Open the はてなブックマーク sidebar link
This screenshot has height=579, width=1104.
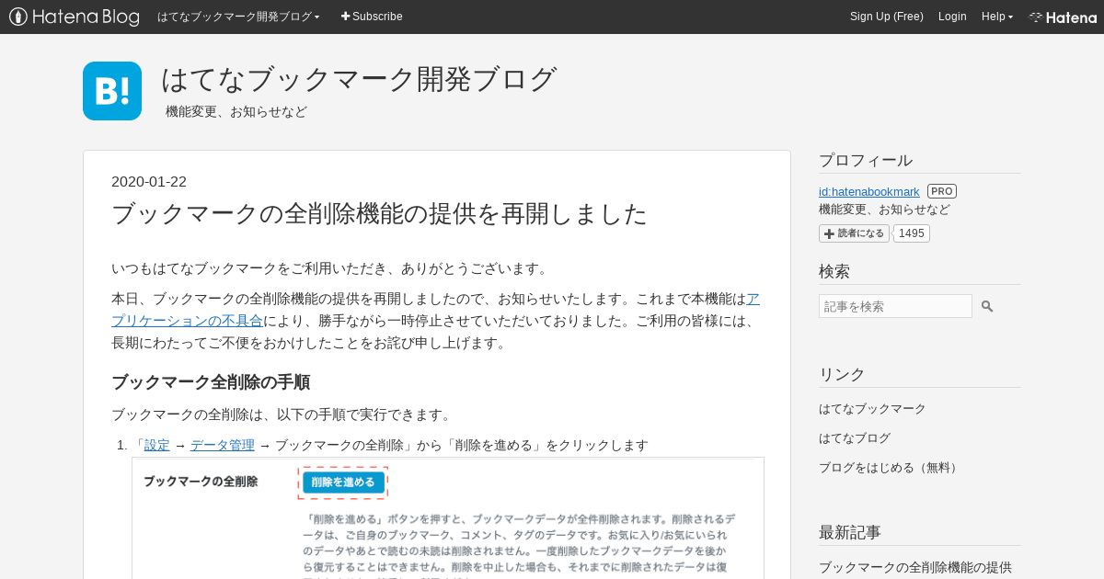pyautogui.click(x=872, y=409)
